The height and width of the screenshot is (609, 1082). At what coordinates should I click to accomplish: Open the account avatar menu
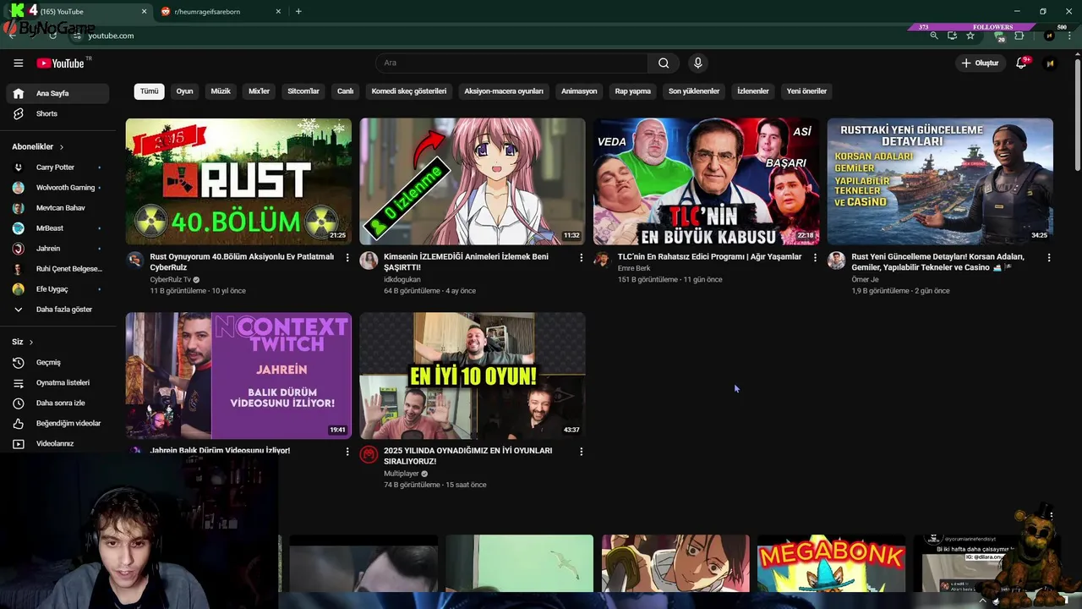point(1050,63)
